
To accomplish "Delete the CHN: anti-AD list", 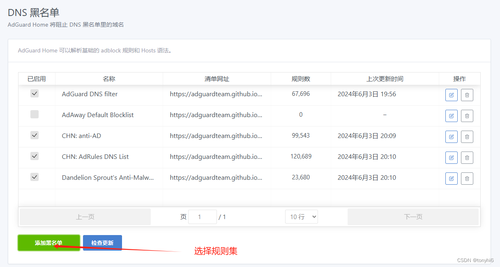I will (x=467, y=137).
